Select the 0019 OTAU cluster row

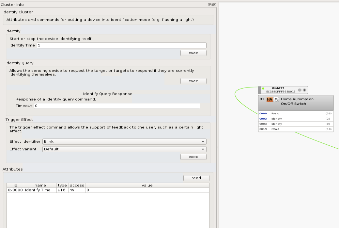(x=296, y=129)
